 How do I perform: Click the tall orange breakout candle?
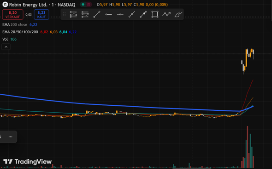(x=246, y=58)
